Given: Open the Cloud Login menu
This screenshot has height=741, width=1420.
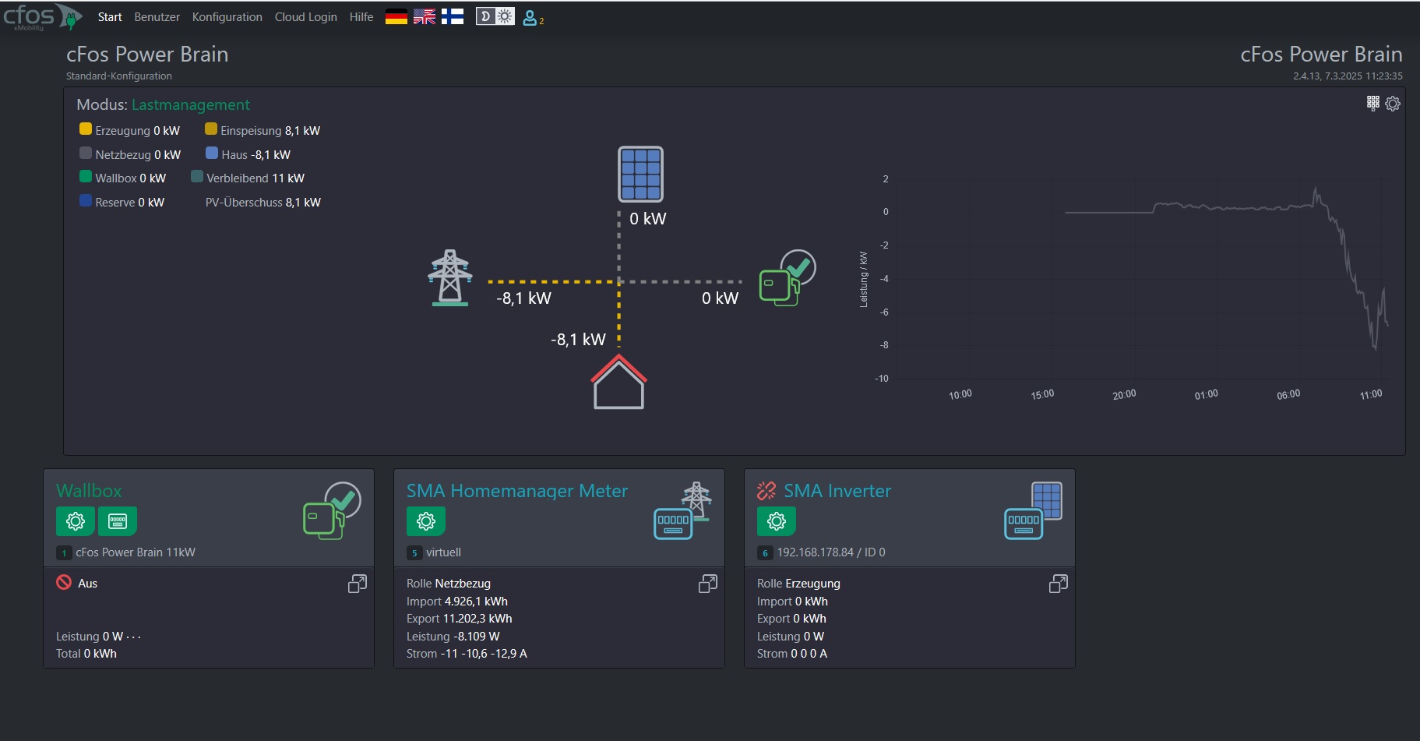Looking at the screenshot, I should (305, 17).
